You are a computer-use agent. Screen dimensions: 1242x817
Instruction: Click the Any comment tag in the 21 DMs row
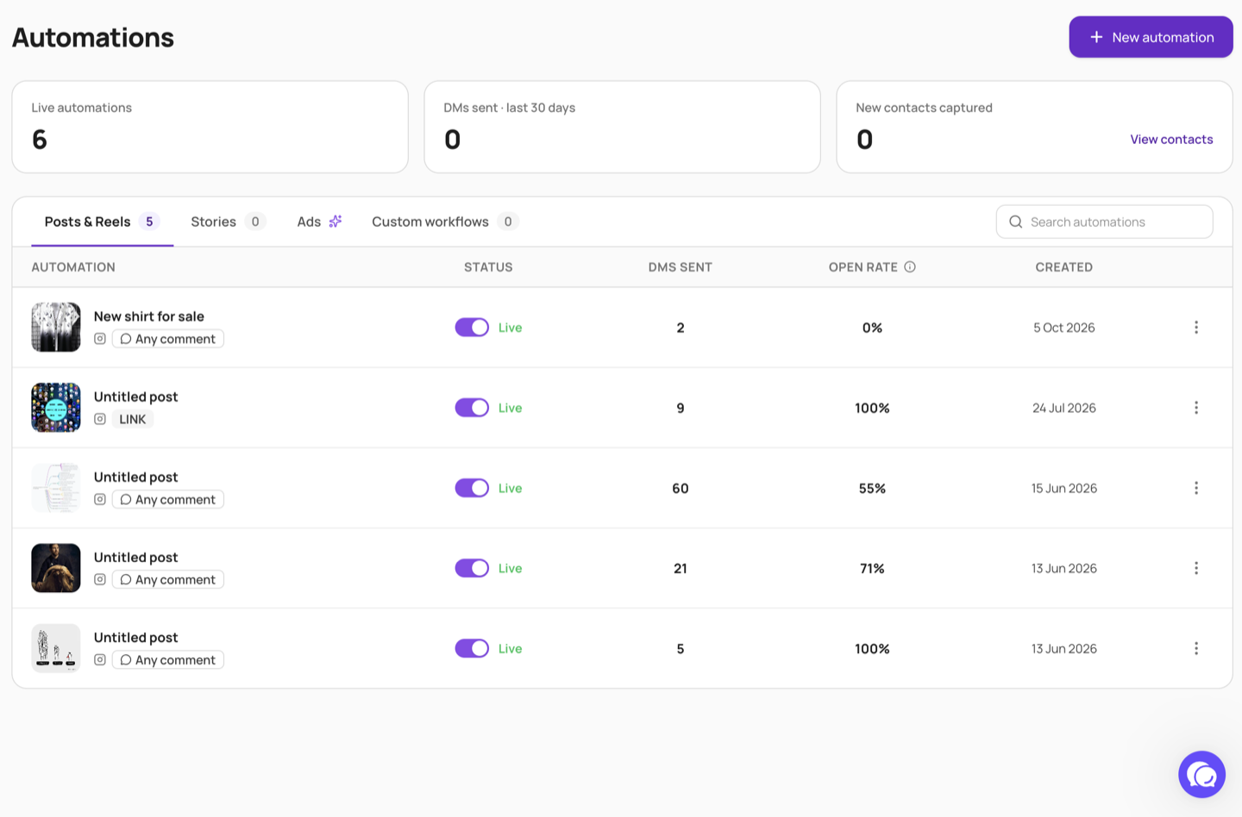[x=168, y=579]
